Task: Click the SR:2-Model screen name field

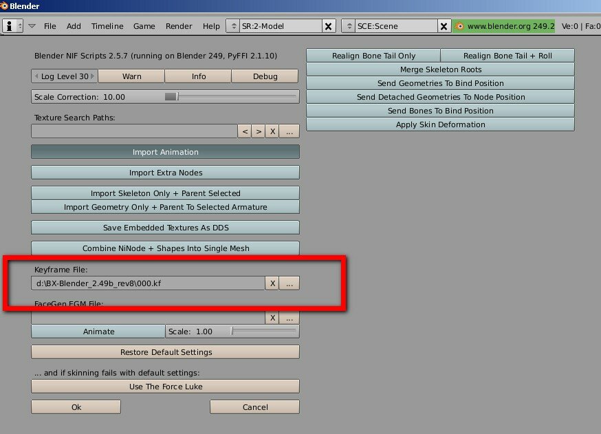Action: pyautogui.click(x=281, y=26)
